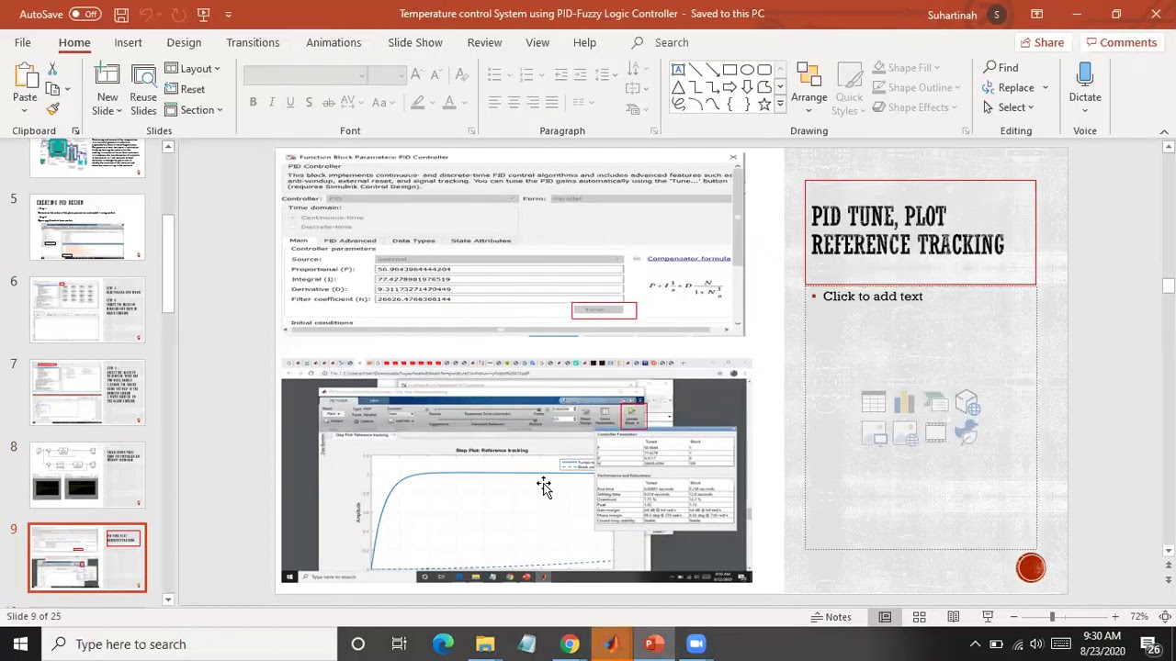Screen dimensions: 1176x661
Task: Click the zoom slider handle
Action: click(1052, 617)
